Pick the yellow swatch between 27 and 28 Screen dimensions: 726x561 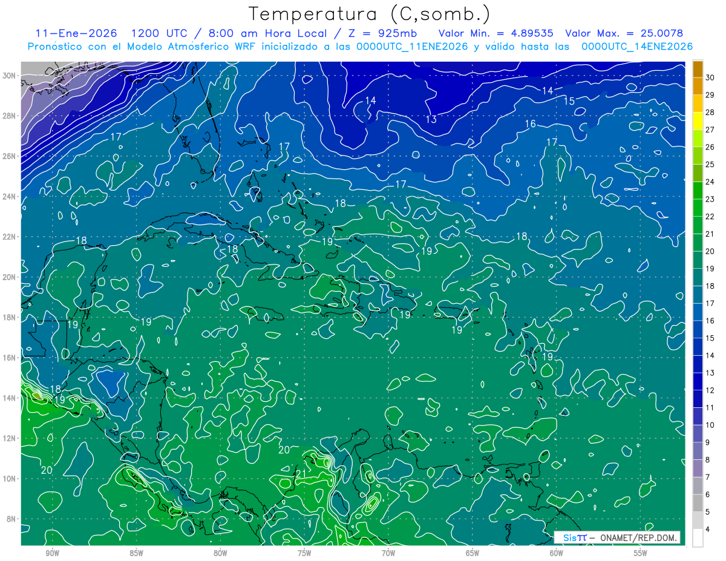click(x=698, y=120)
